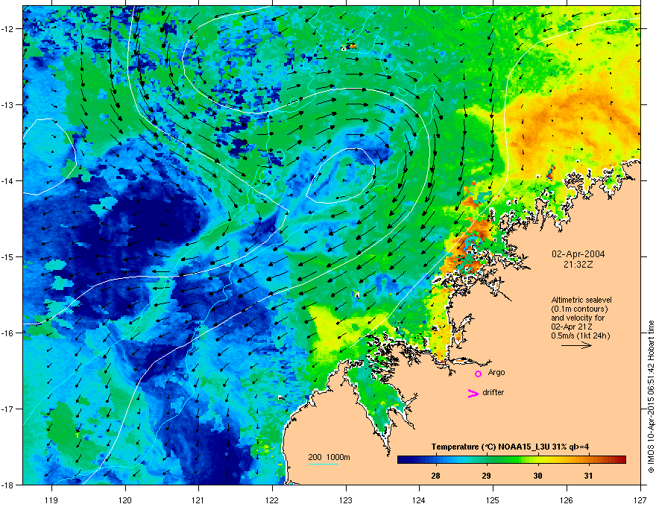Click the 'drifter' legend label

pyautogui.click(x=493, y=392)
